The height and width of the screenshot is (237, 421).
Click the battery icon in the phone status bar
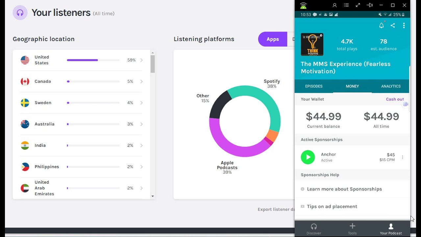point(403,14)
